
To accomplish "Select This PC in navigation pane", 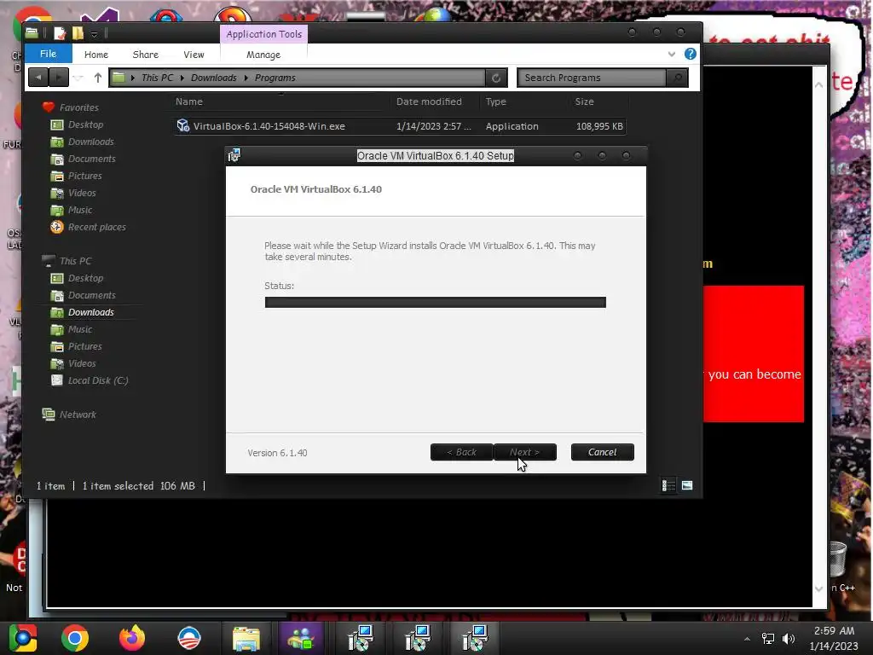I will [75, 261].
